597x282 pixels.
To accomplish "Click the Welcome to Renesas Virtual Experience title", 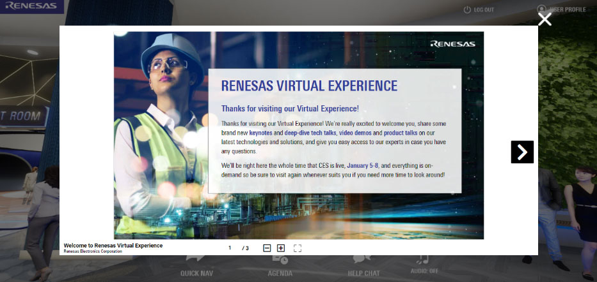I will [x=113, y=246].
